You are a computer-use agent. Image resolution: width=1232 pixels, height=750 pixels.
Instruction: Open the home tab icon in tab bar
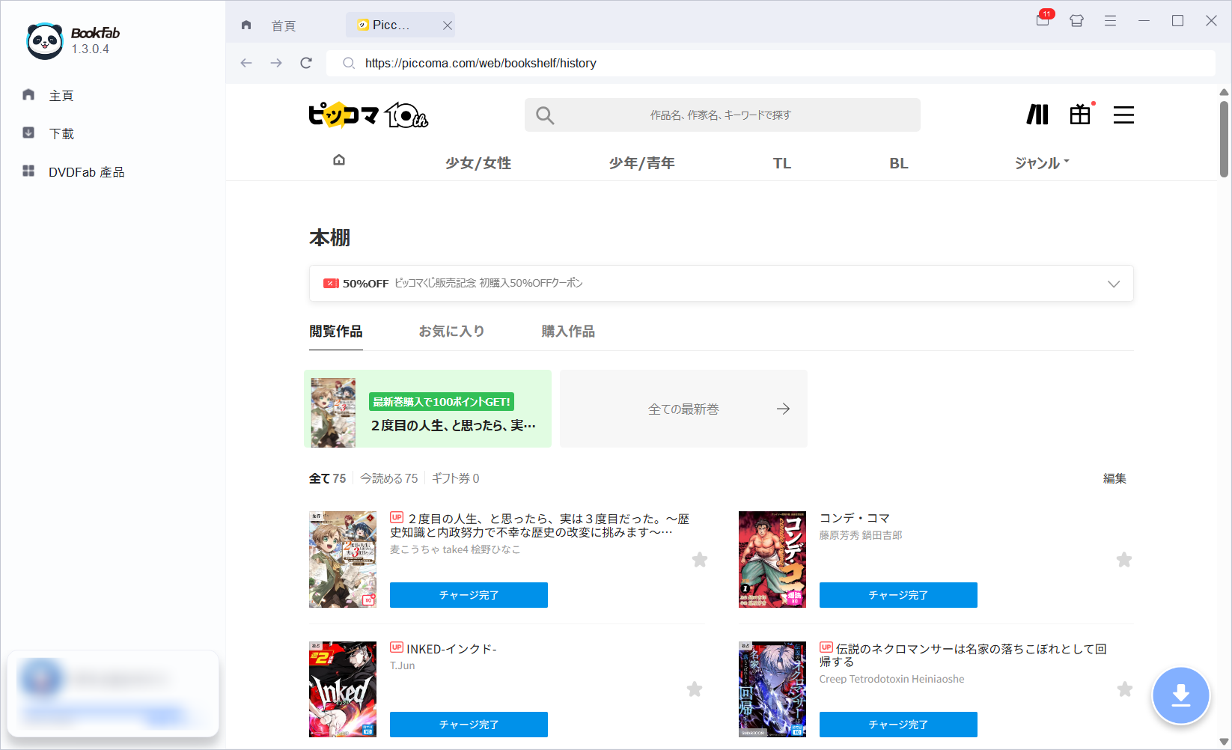pos(246,25)
